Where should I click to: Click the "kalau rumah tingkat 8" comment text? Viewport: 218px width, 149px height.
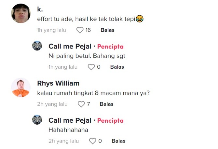tap(93, 93)
